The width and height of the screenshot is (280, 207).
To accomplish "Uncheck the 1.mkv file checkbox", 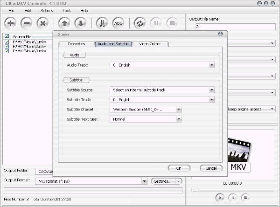I will point(7,42).
